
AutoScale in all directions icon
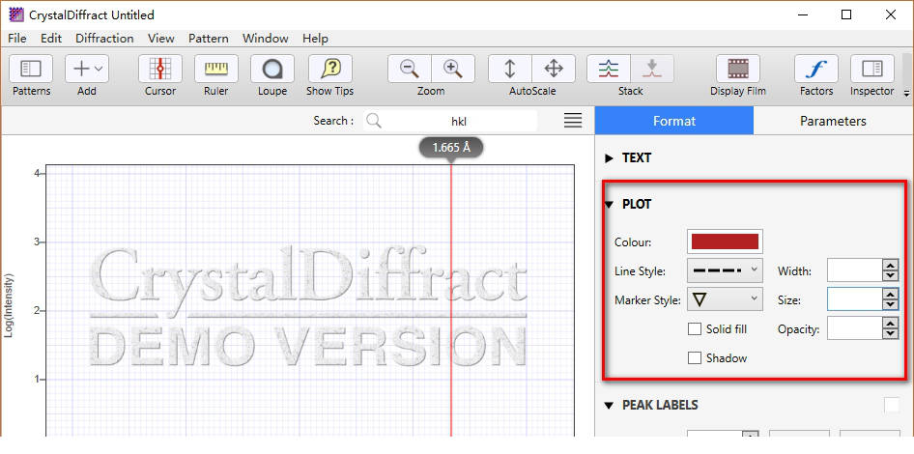(554, 69)
